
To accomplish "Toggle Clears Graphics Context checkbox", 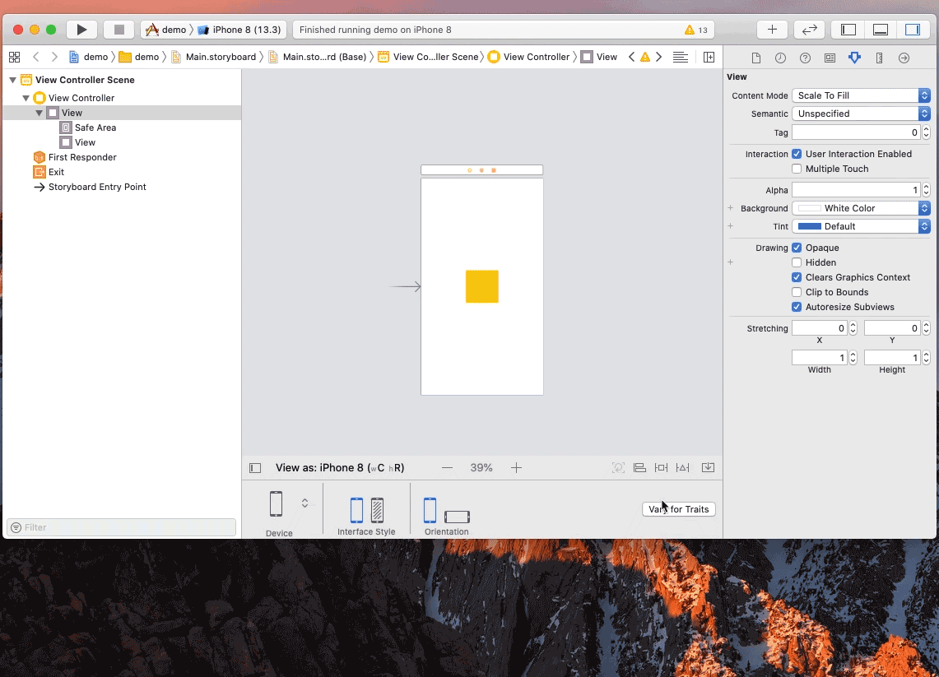I will coord(797,277).
